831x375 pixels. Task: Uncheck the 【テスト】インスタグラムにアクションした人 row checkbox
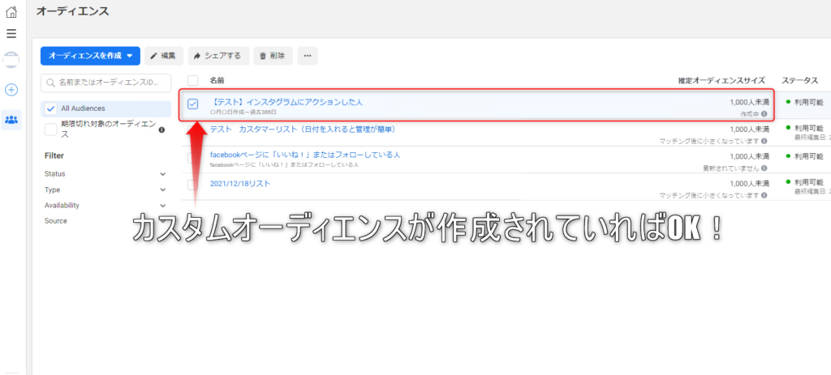click(193, 104)
